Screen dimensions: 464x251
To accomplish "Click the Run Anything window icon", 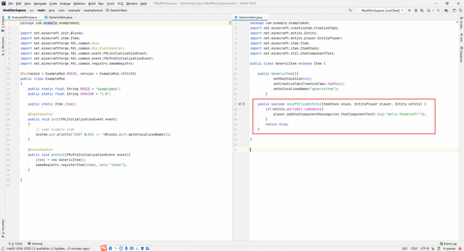I will pos(454,10).
